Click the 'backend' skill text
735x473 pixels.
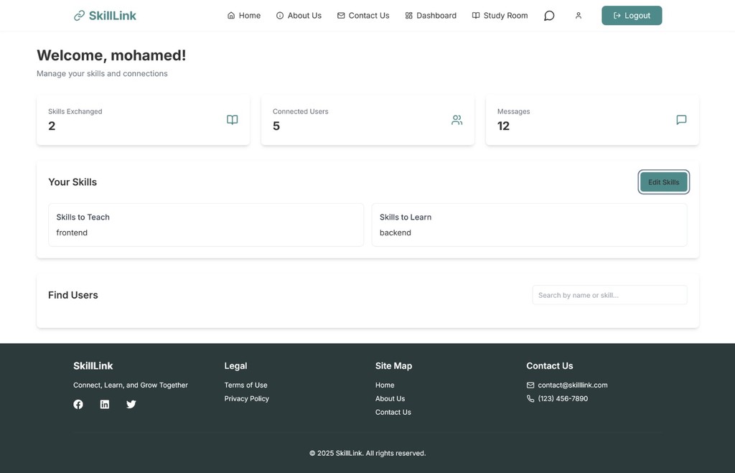tap(395, 233)
